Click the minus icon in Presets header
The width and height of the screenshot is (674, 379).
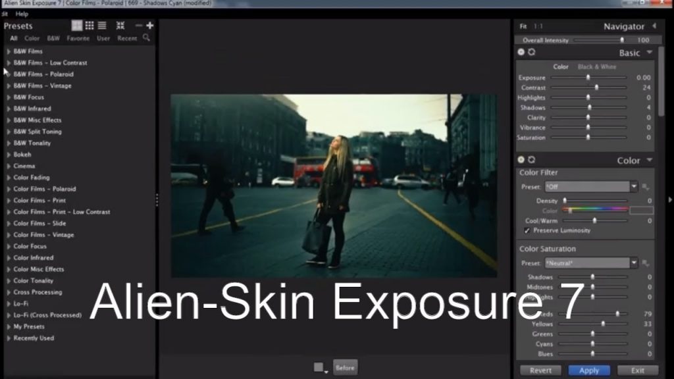coord(138,26)
